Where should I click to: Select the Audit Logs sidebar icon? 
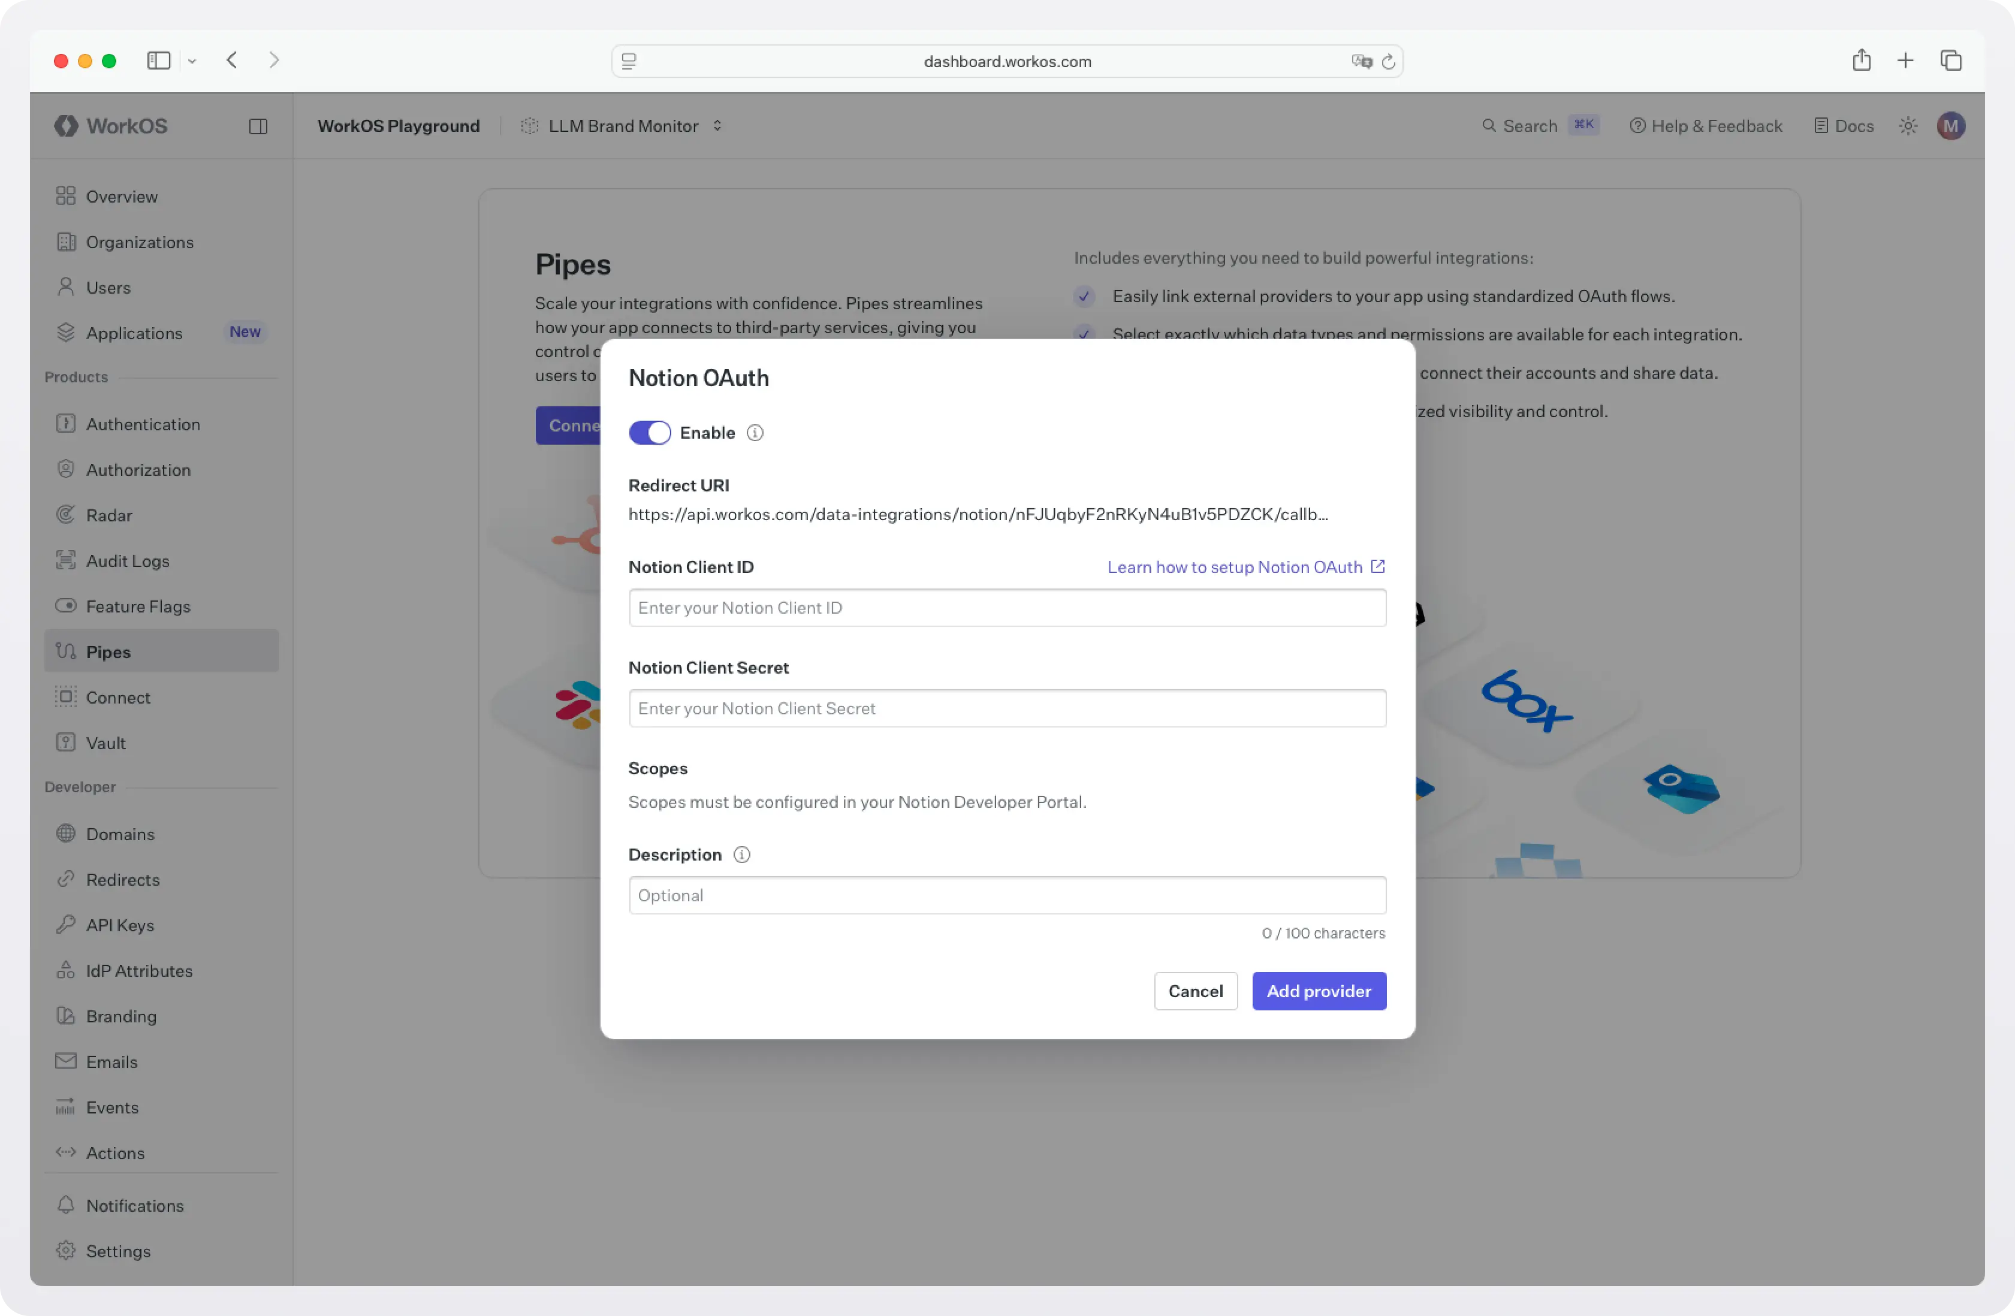tap(66, 560)
